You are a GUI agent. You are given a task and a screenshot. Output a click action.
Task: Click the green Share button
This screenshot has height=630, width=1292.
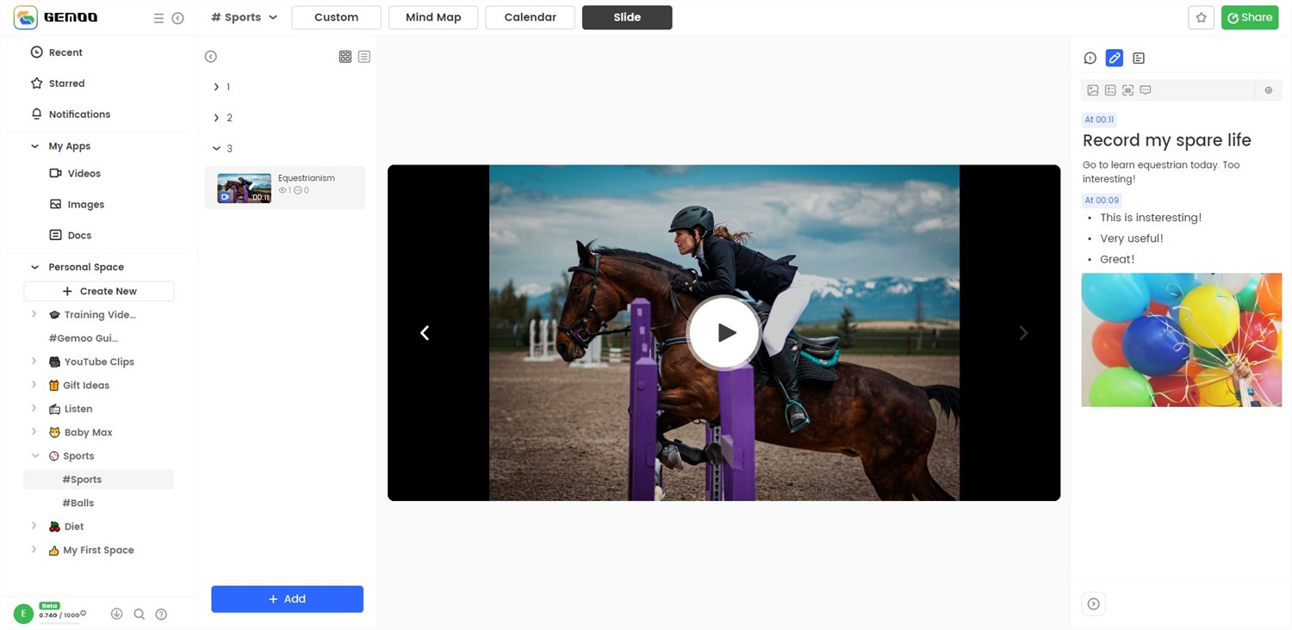pyautogui.click(x=1249, y=17)
